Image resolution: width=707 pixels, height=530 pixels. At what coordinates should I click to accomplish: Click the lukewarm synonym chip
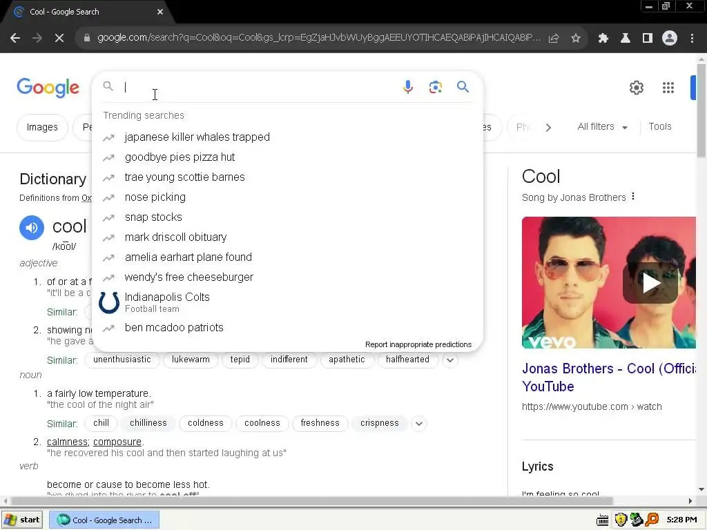coord(191,360)
